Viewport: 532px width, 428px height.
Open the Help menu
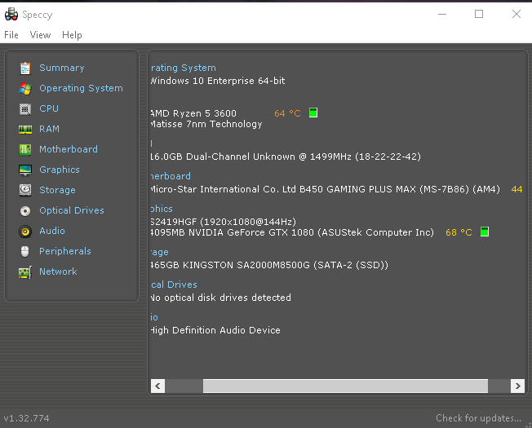[x=72, y=35]
